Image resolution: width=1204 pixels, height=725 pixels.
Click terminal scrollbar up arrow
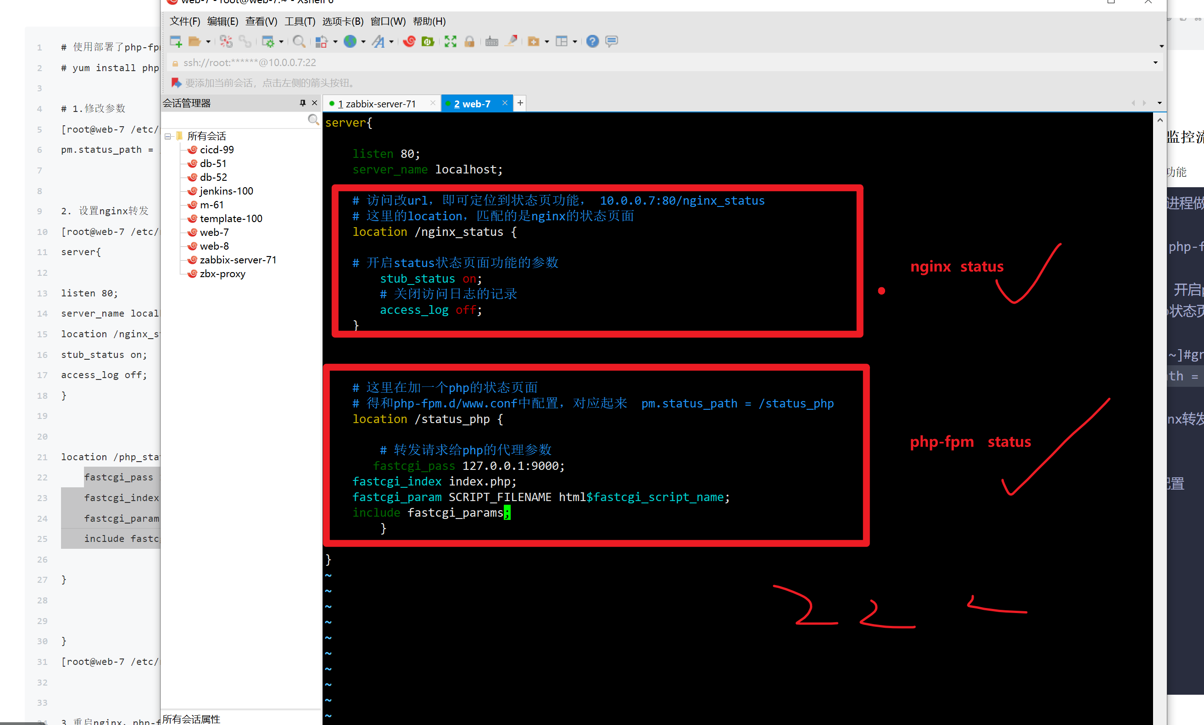tap(1160, 120)
